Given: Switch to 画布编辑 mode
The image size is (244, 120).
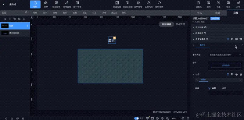Looking at the screenshot, I should (x=166, y=24).
